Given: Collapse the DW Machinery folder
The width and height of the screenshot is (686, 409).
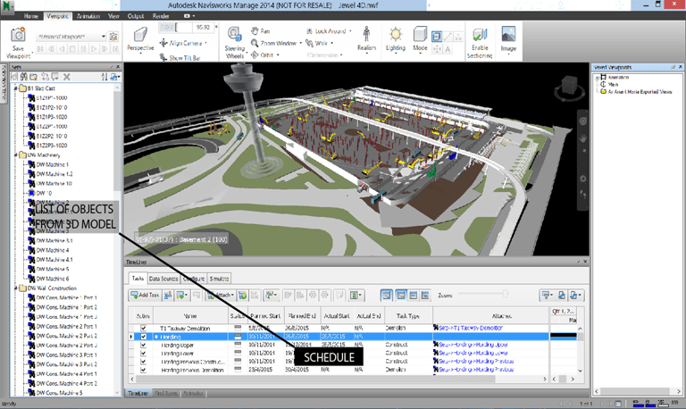Looking at the screenshot, I should click(16, 154).
